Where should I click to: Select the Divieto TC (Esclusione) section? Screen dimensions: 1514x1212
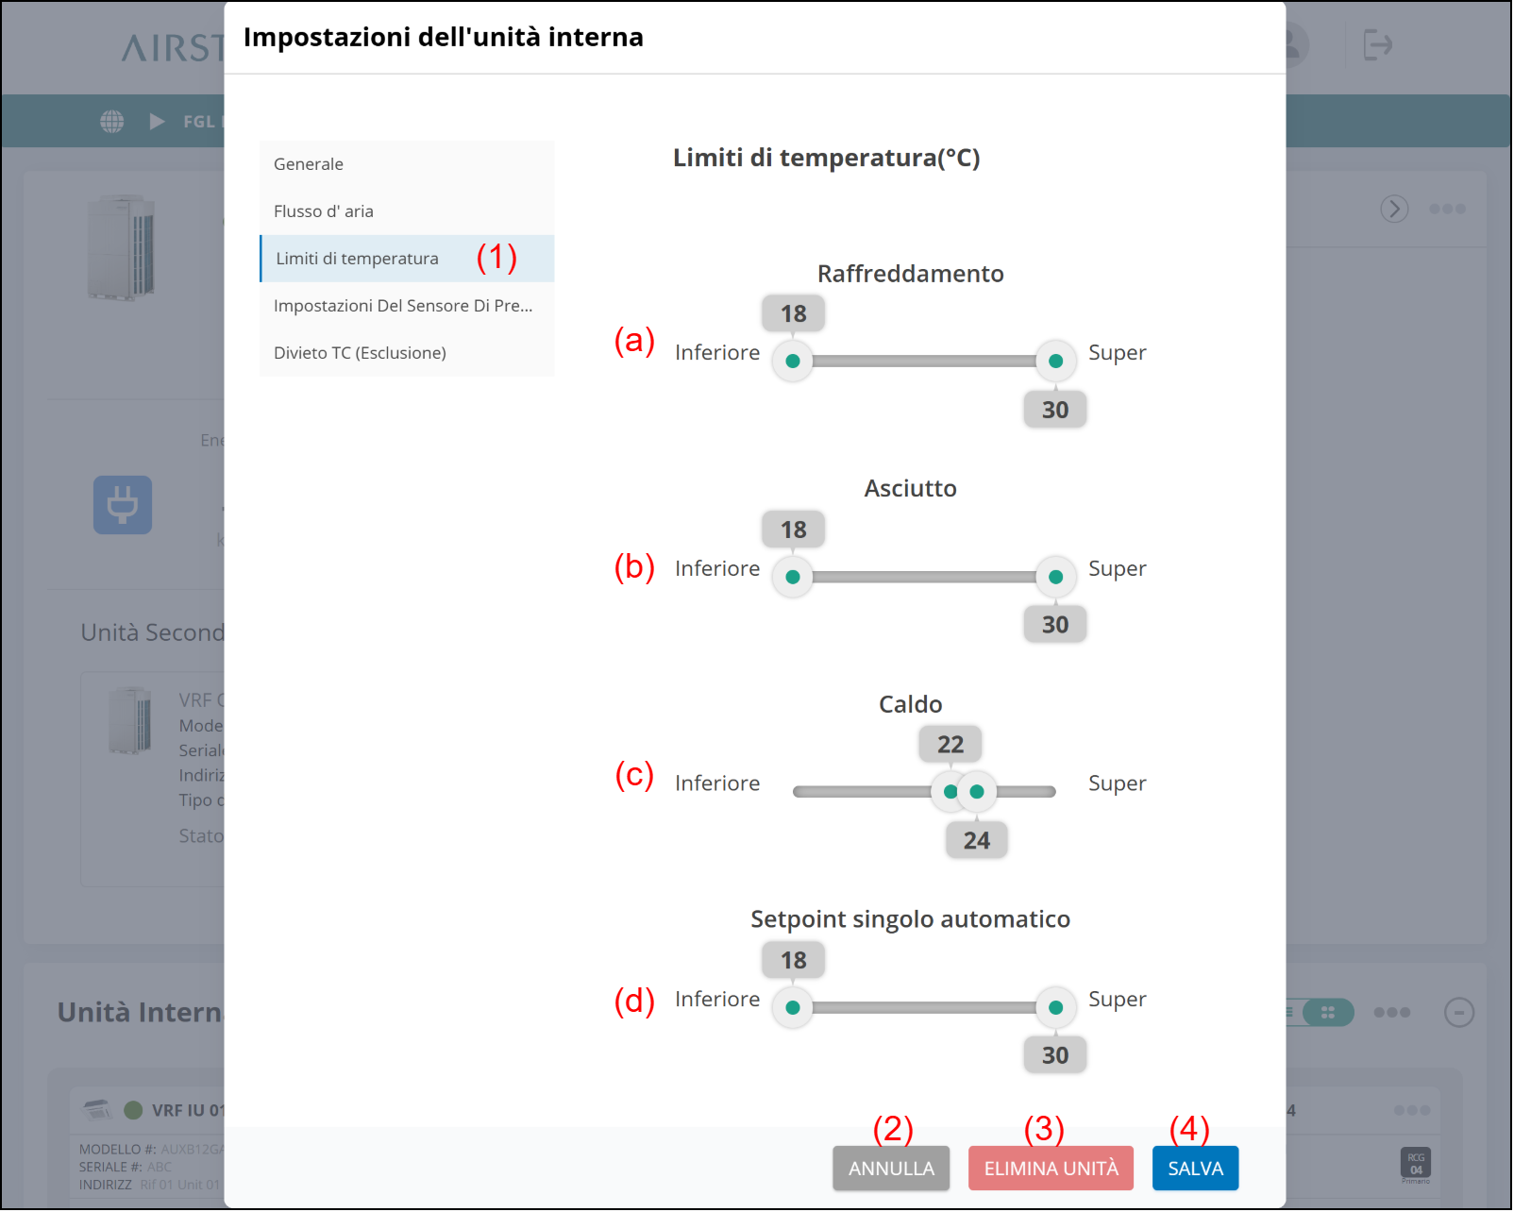pos(360,353)
